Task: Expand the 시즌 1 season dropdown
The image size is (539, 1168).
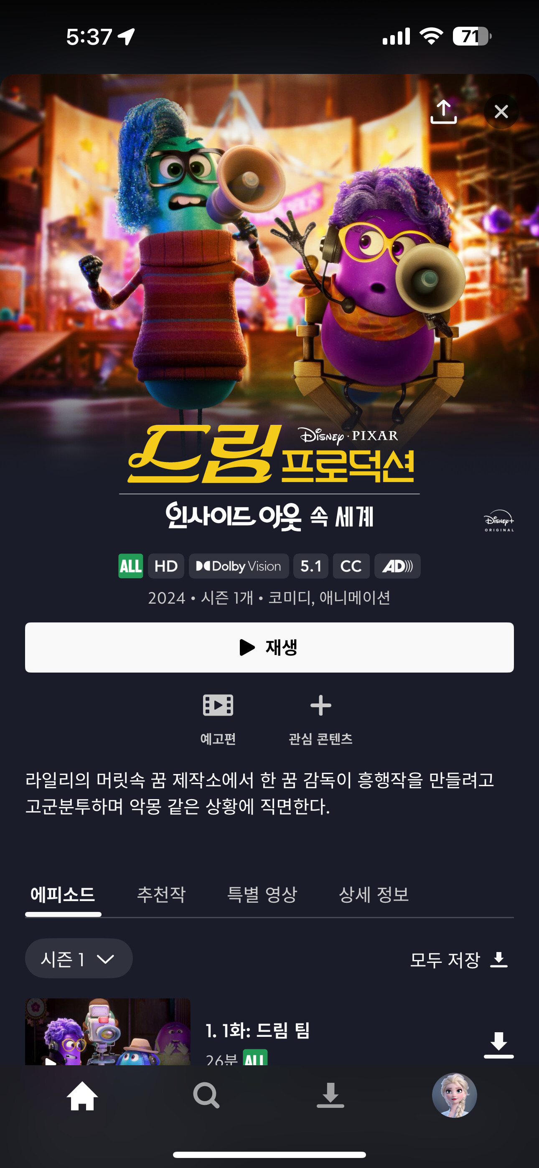Action: [79, 959]
